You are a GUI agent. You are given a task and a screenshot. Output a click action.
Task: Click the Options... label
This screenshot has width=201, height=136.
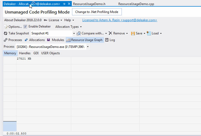tap(15, 27)
